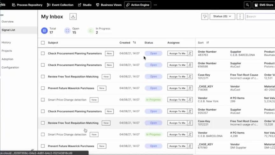The height and width of the screenshot is (155, 275).
Task: Check the row for Case Key 1012371
Action: tap(43, 77)
